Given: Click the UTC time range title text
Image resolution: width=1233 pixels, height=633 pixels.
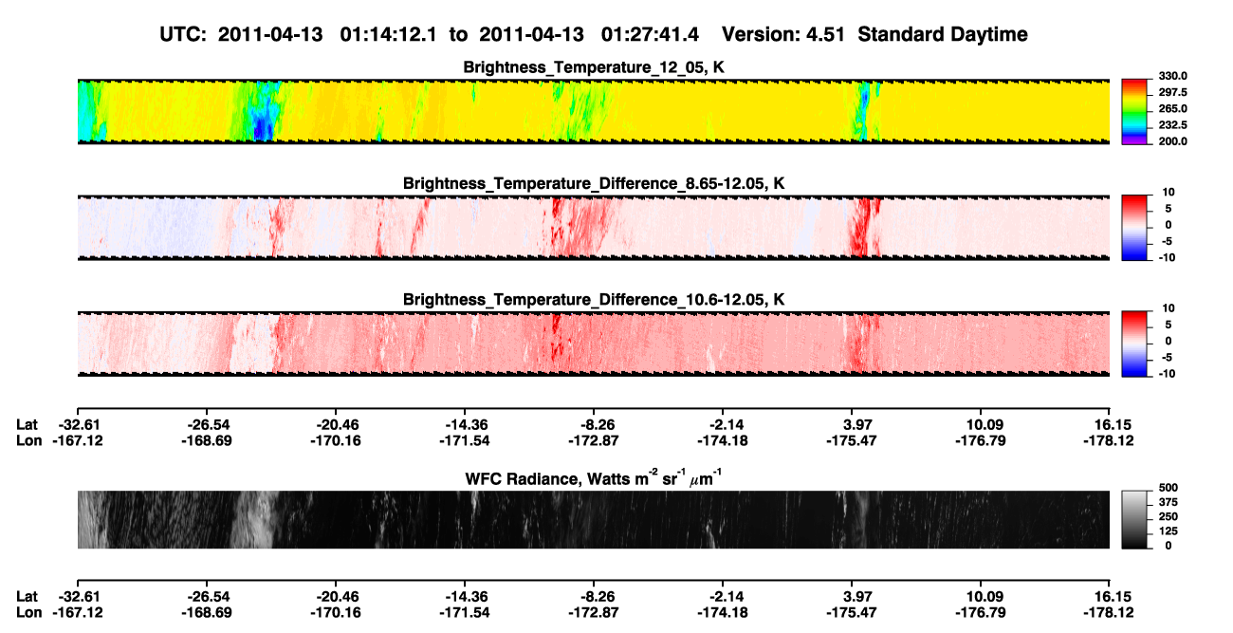Looking at the screenshot, I should (594, 34).
